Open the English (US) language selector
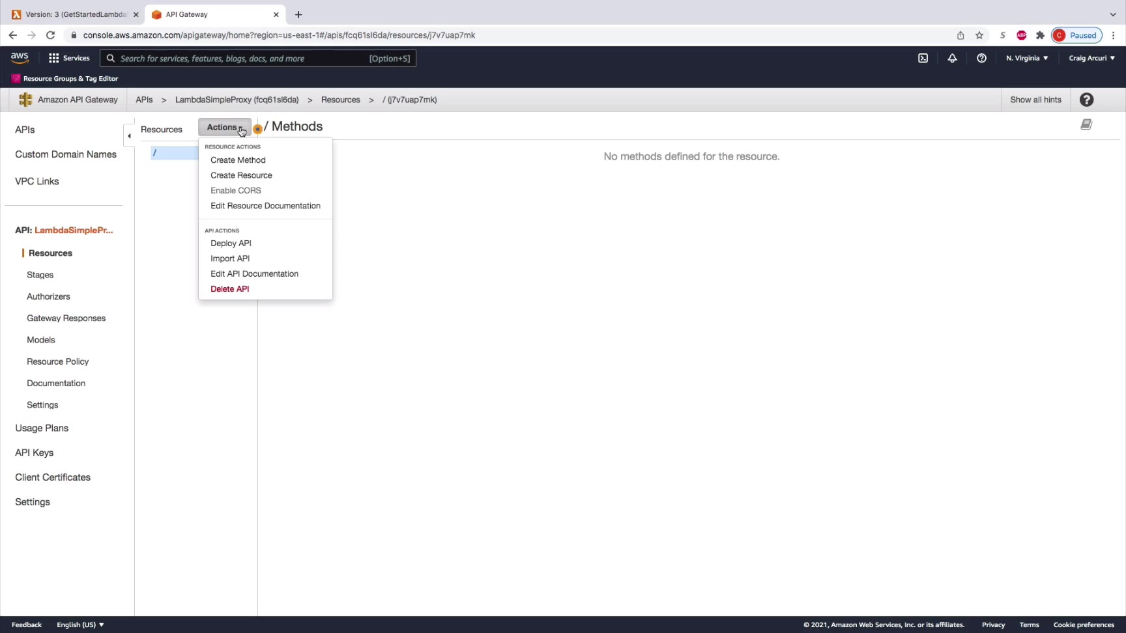Screen dimensions: 1126x633 pos(80,625)
